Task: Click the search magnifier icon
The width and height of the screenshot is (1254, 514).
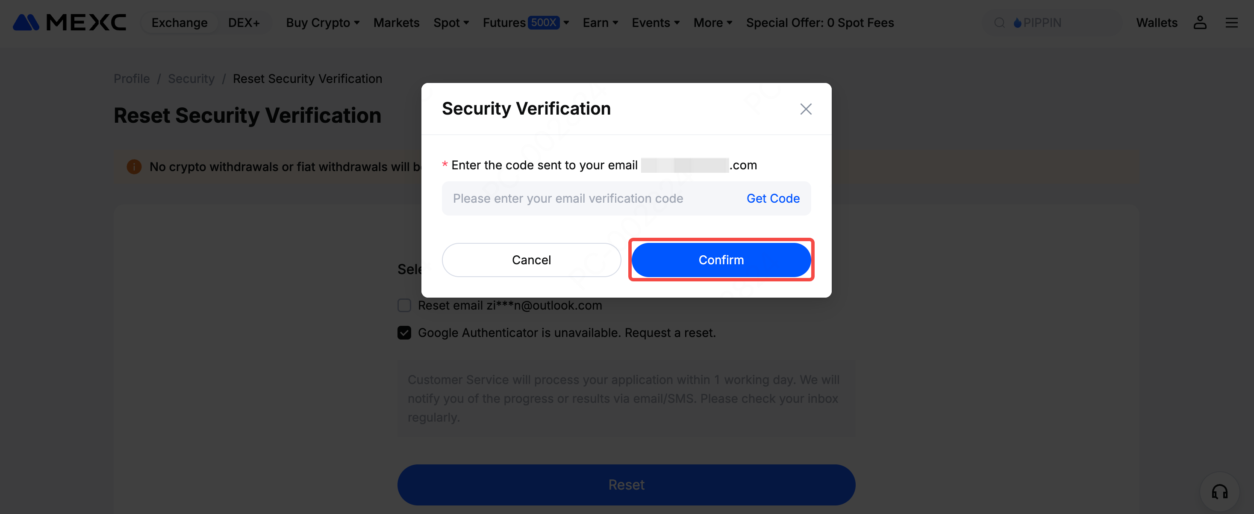Action: coord(999,23)
